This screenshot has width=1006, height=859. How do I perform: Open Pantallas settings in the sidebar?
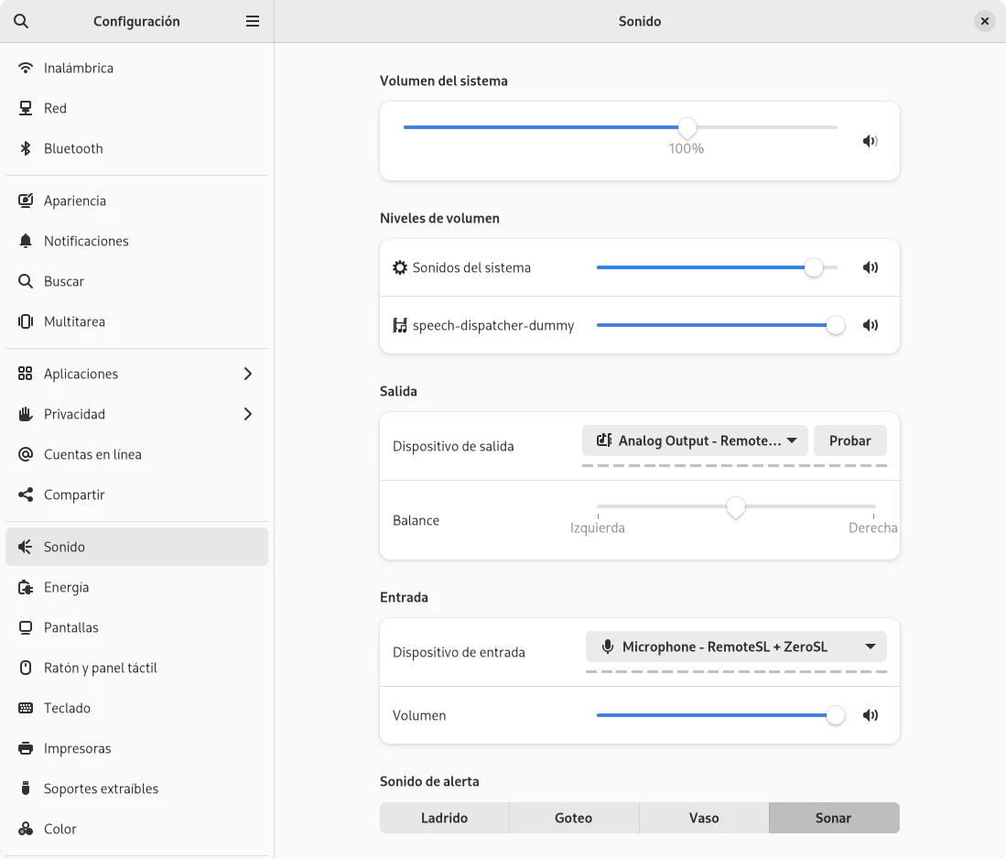coord(71,627)
